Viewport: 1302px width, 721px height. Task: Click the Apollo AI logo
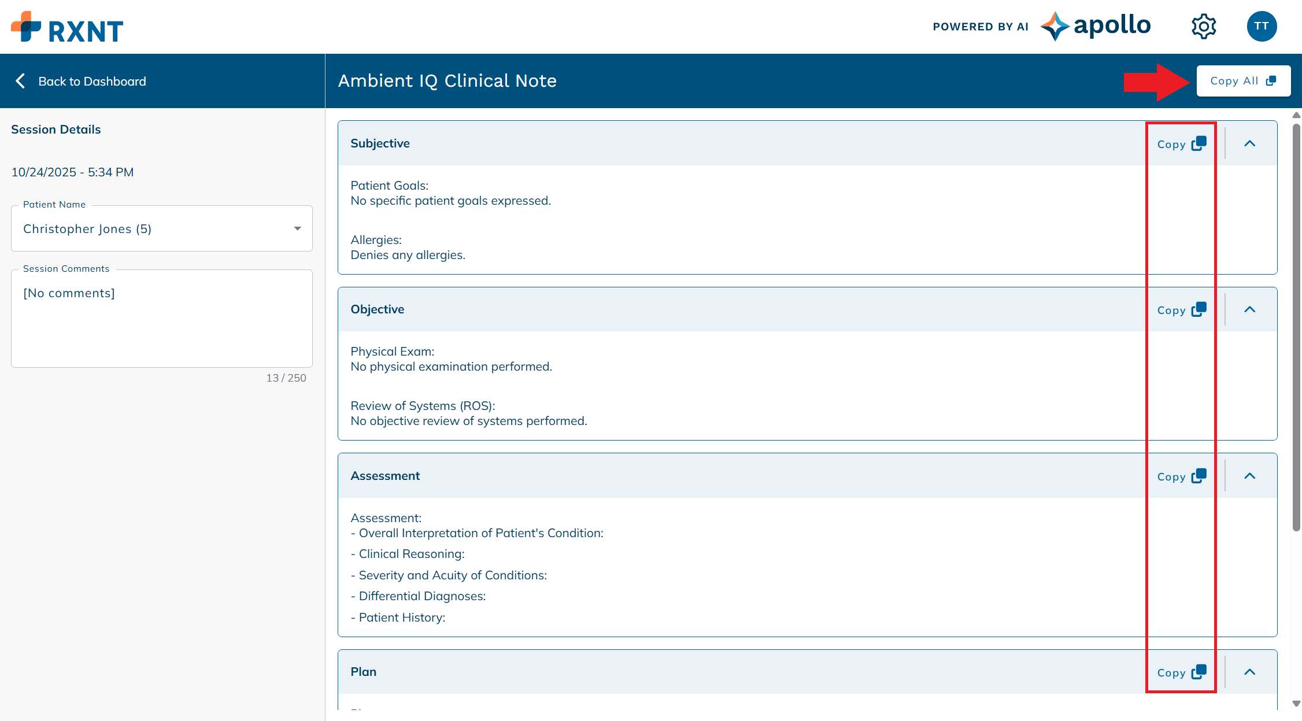pyautogui.click(x=1096, y=26)
